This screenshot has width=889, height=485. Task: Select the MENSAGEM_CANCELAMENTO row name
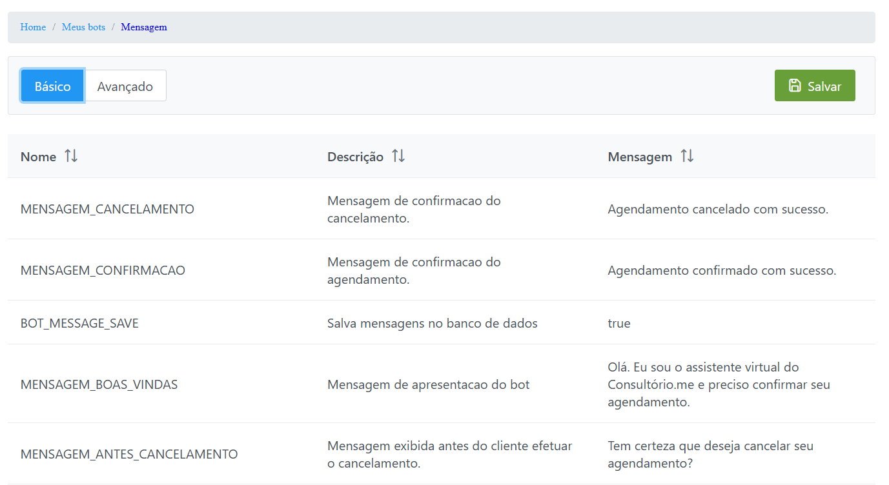pyautogui.click(x=107, y=209)
